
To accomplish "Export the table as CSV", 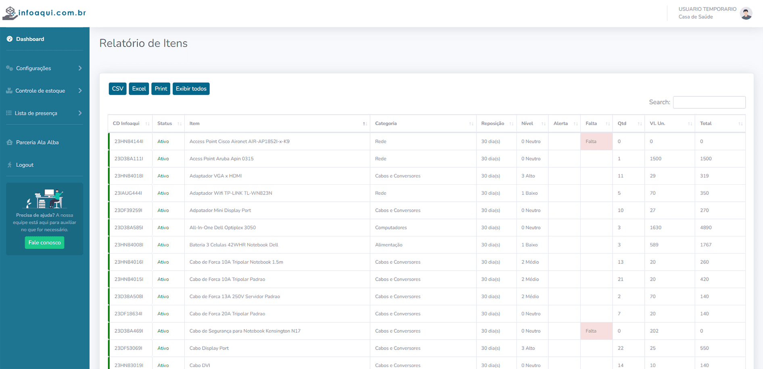I will pos(118,89).
